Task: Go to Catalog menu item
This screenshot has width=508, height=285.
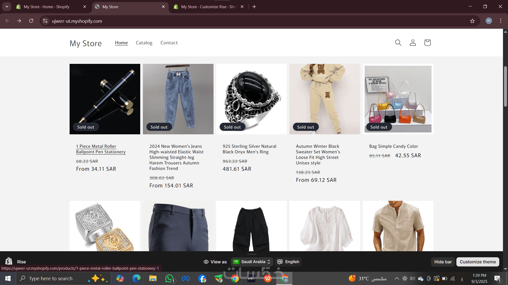Action: click(x=144, y=43)
